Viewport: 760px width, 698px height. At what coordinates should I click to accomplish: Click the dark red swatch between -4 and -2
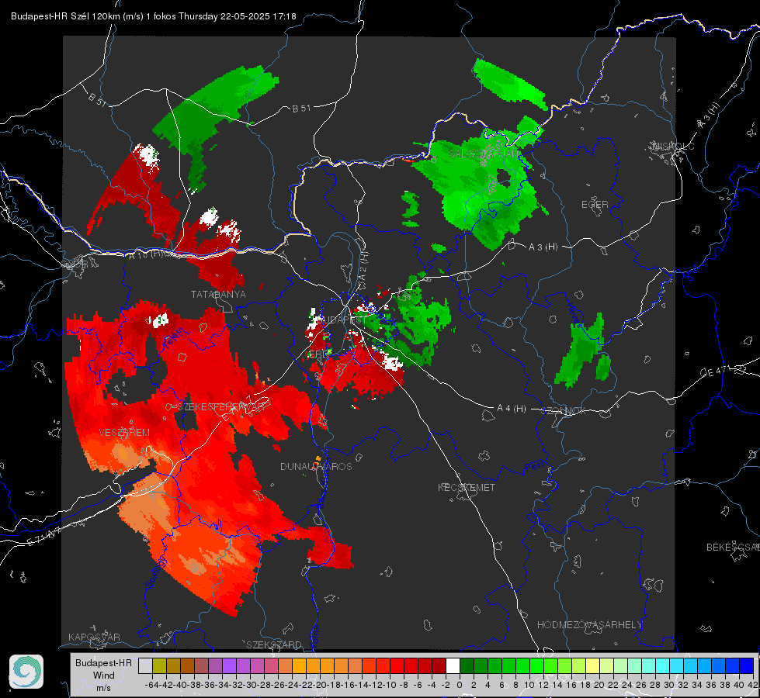(439, 665)
